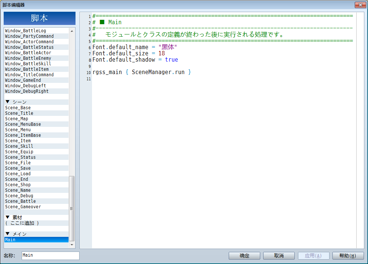Open the Window_TitleCommand script
The image size is (368, 264).
click(36, 75)
